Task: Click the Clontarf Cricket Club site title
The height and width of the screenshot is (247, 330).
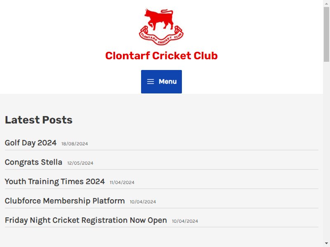Action: (x=161, y=56)
